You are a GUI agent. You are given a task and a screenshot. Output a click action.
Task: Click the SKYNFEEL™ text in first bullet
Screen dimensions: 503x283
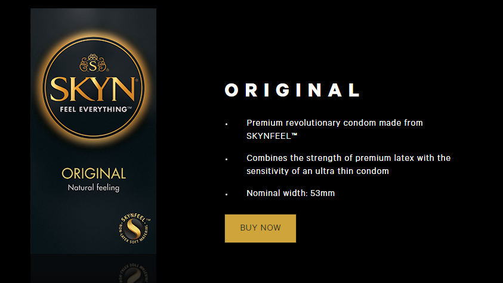tap(271, 136)
